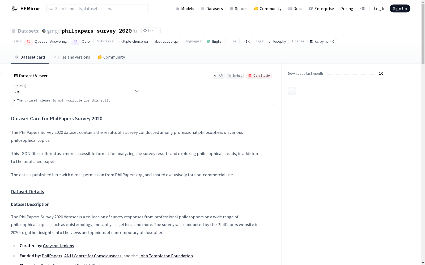Click the n<1K size tag
The height and width of the screenshot is (265, 425).
(x=246, y=41)
